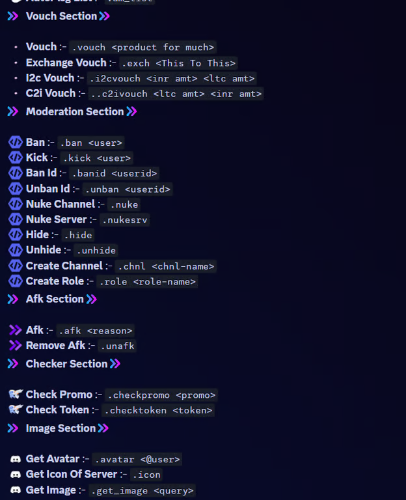This screenshot has height=500, width=406.
Task: Click the .unban <userid> code block
Action: coord(128,189)
